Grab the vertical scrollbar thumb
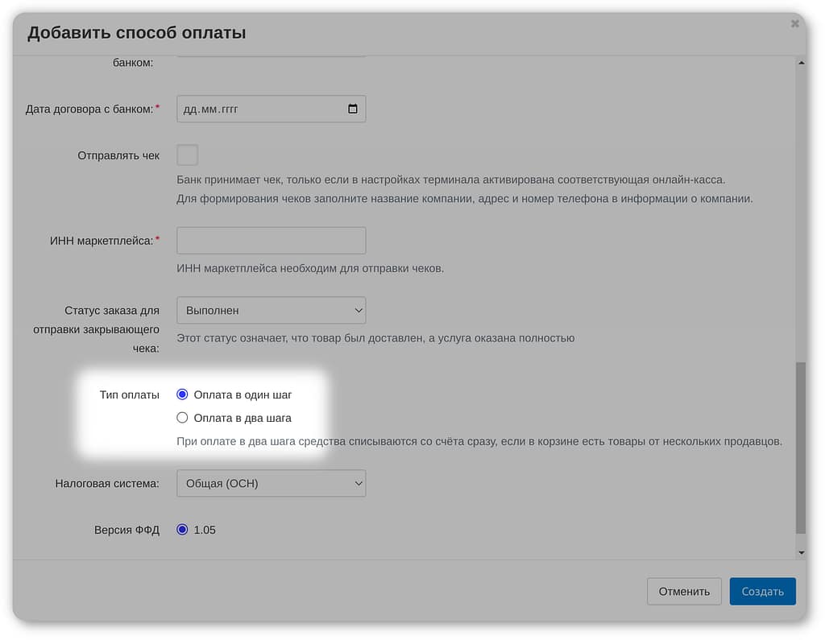 pyautogui.click(x=800, y=447)
